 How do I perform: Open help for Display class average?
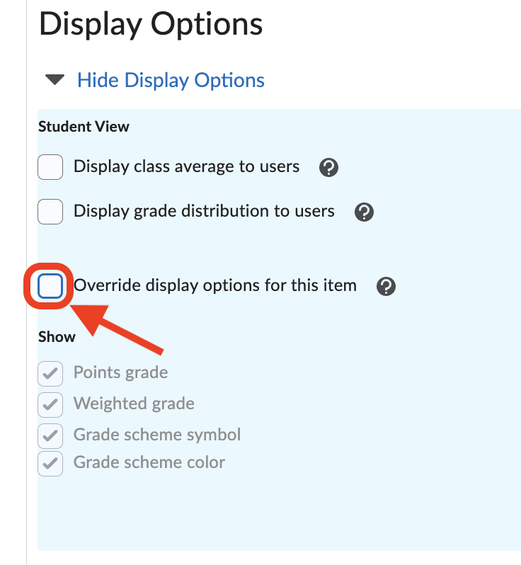point(329,168)
